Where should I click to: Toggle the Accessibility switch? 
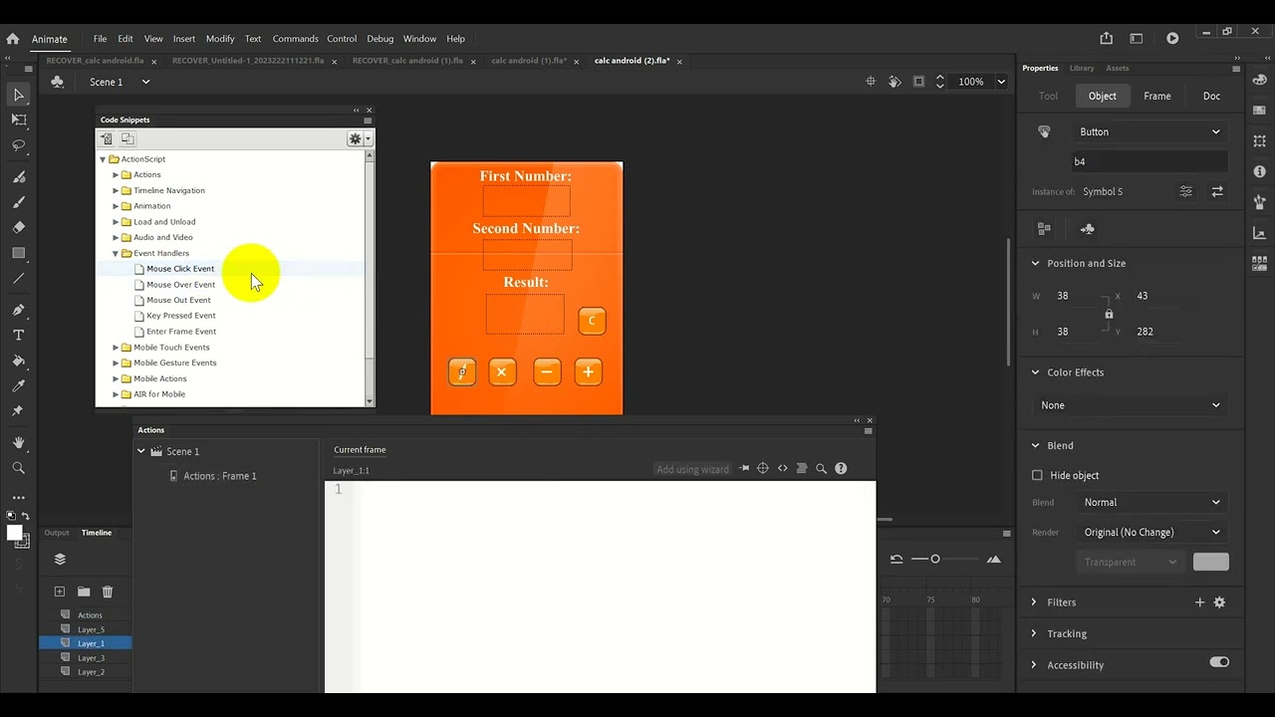[x=1219, y=662]
